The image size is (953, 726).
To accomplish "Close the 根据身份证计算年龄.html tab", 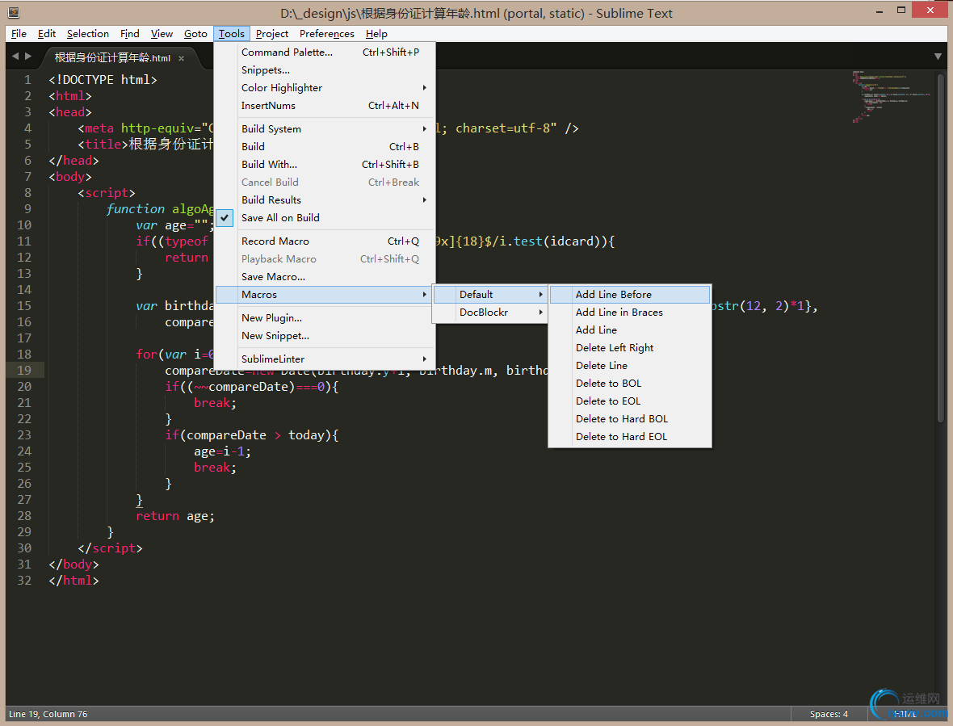I will pos(181,58).
